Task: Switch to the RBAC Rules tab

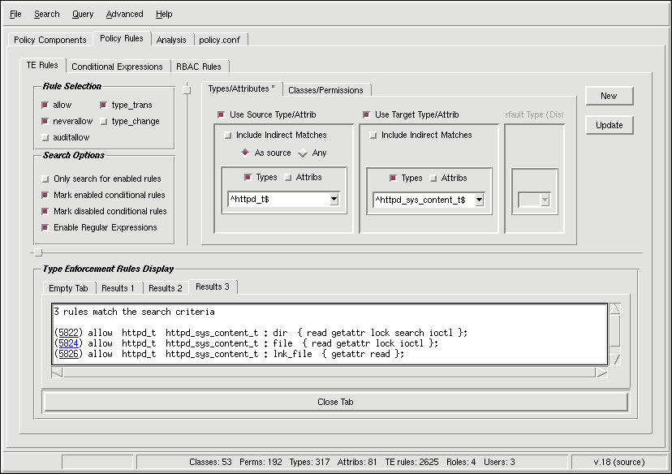Action: coord(199,67)
